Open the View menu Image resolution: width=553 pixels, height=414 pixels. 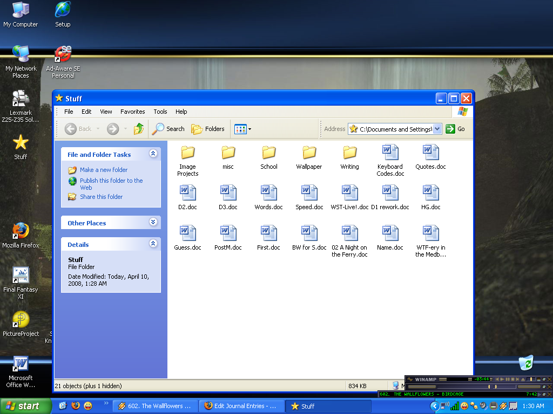[x=106, y=112]
